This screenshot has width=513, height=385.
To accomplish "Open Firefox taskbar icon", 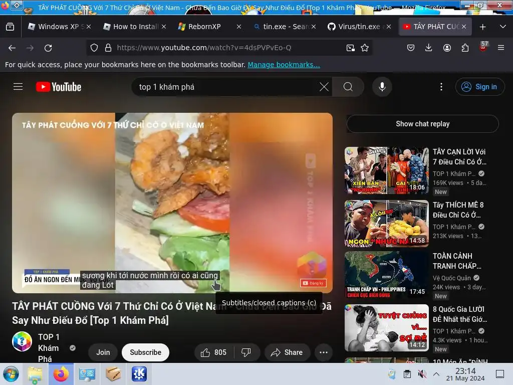I will coord(61,374).
